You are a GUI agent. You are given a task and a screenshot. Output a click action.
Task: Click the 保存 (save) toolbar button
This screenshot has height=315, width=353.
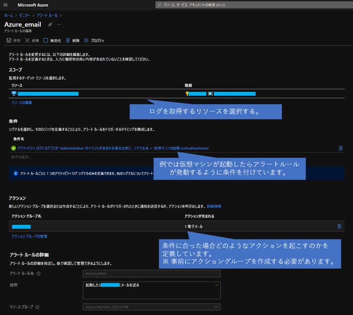pyautogui.click(x=13, y=40)
